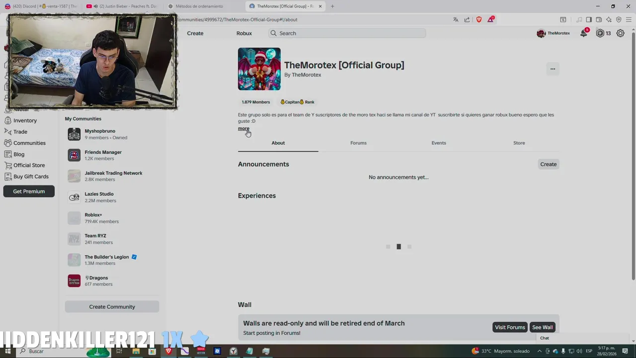Click the Blog sidebar icon
Screen dimensions: 636x358
8,154
